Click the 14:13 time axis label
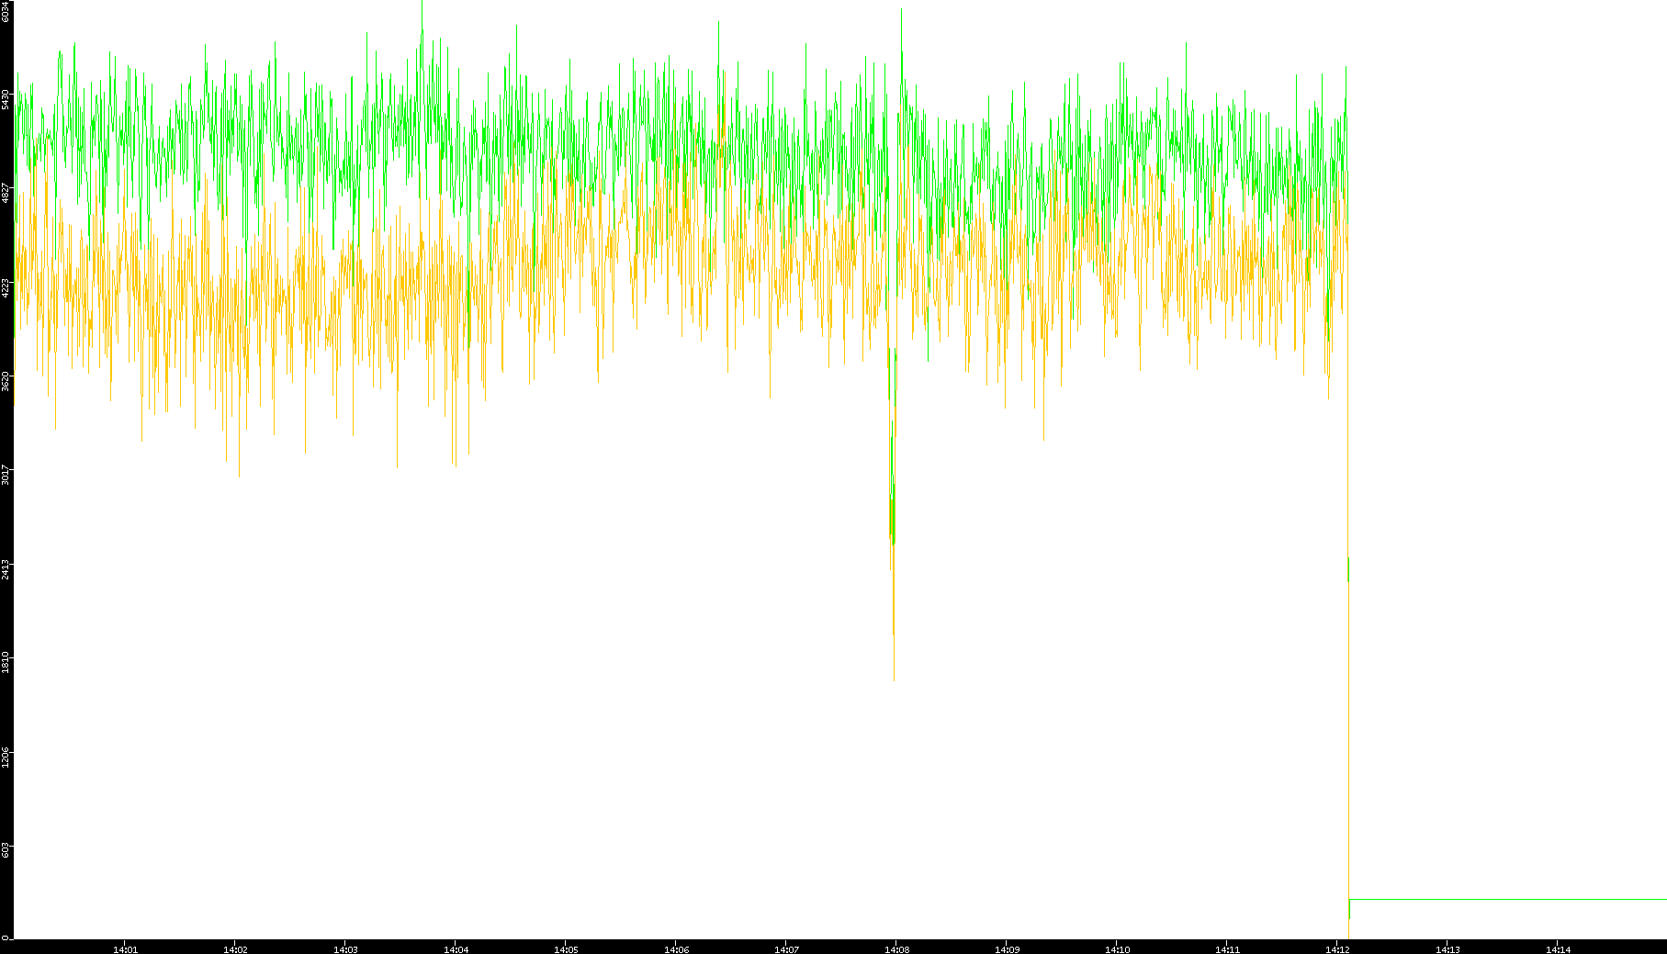The height and width of the screenshot is (954, 1667). click(1447, 949)
